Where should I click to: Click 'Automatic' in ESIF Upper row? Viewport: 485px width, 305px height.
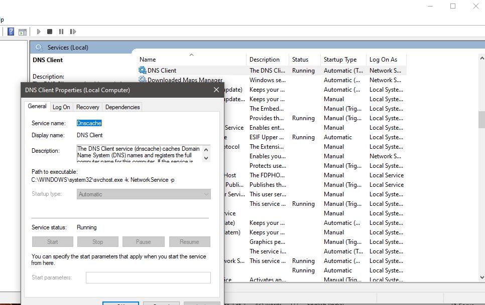click(338, 137)
